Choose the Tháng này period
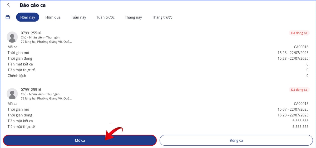316x148 pixels. point(133,17)
